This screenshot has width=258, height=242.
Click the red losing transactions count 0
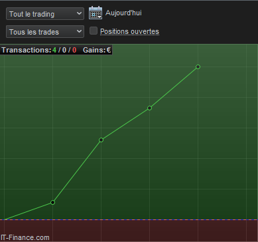click(x=74, y=50)
